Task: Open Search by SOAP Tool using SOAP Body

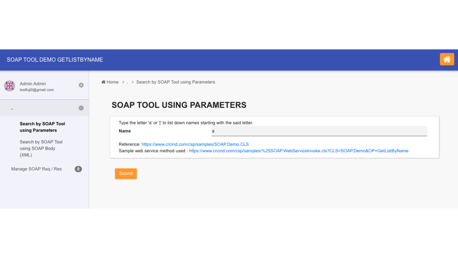Action: pos(41,148)
